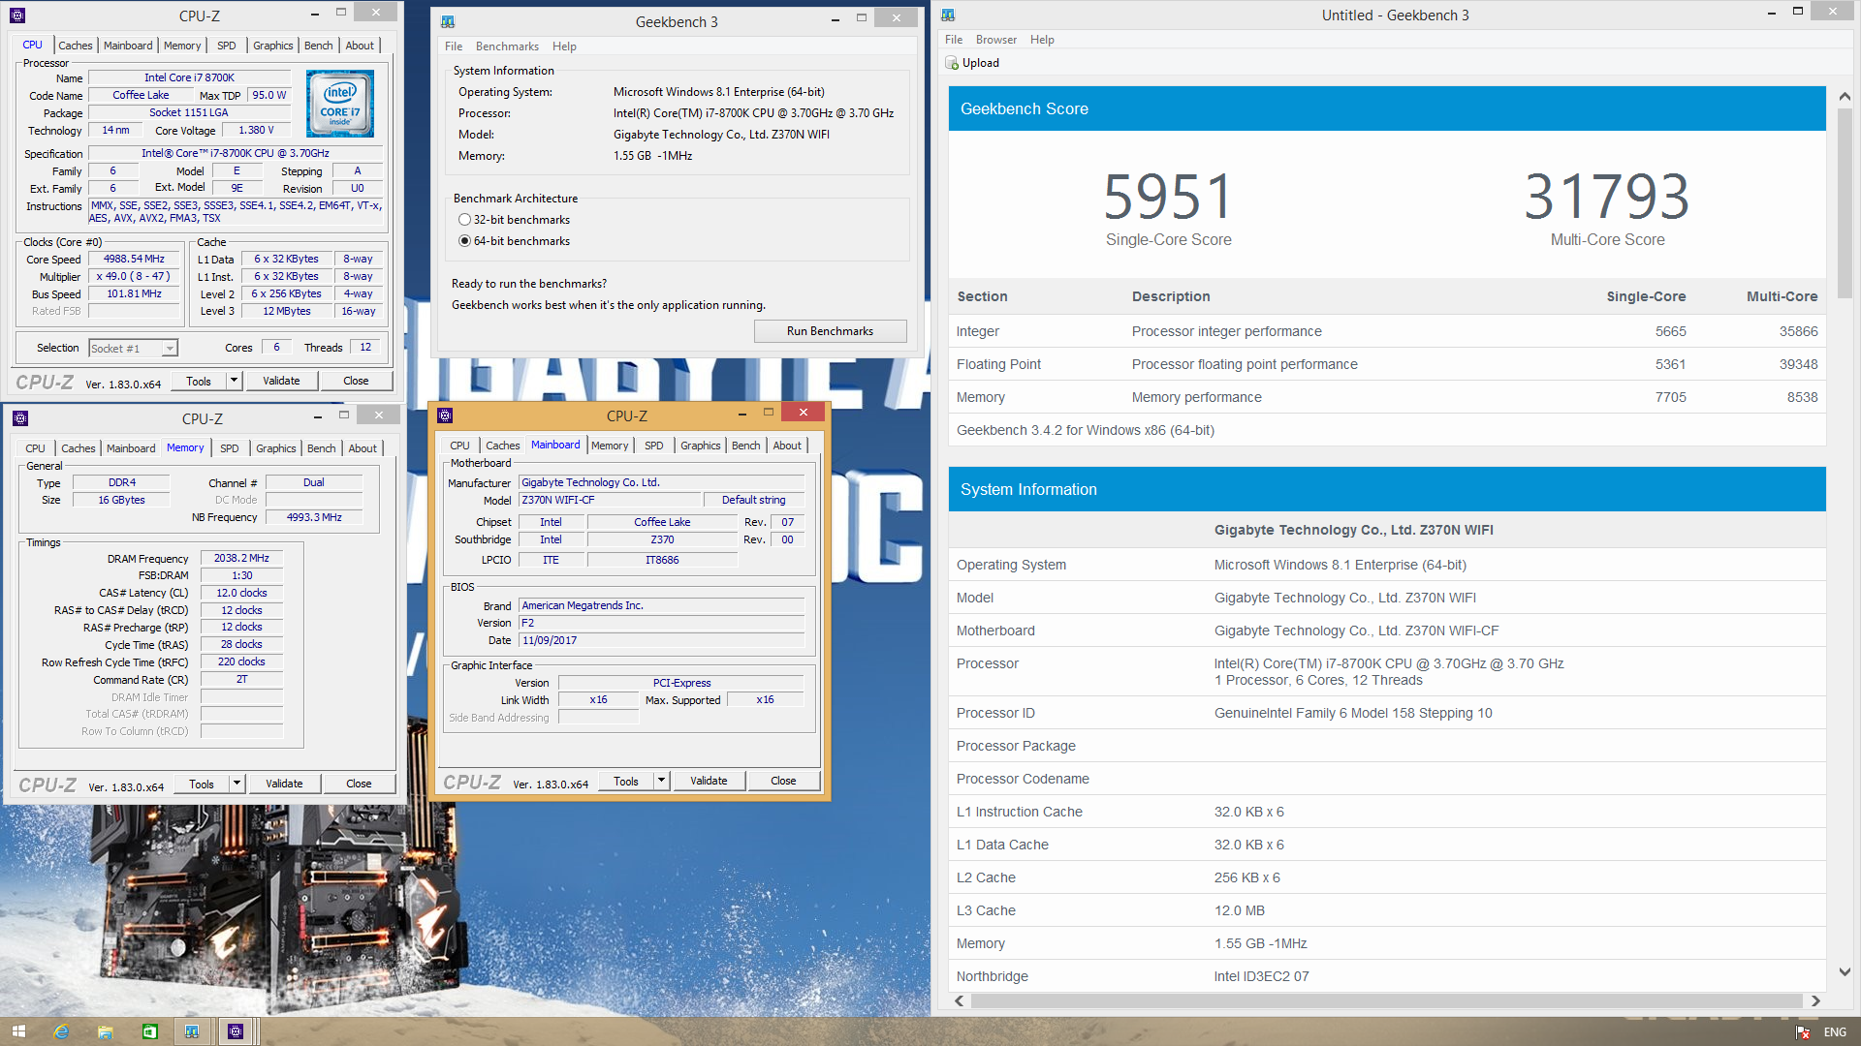This screenshot has width=1861, height=1046.
Task: Click Close in the CPU-Z Memory window
Action: pyautogui.click(x=359, y=784)
